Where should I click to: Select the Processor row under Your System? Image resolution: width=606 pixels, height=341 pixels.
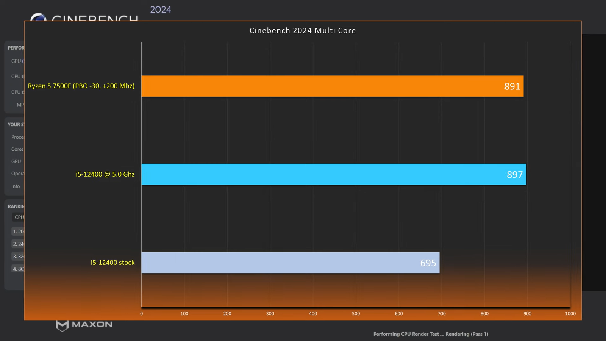coord(17,137)
